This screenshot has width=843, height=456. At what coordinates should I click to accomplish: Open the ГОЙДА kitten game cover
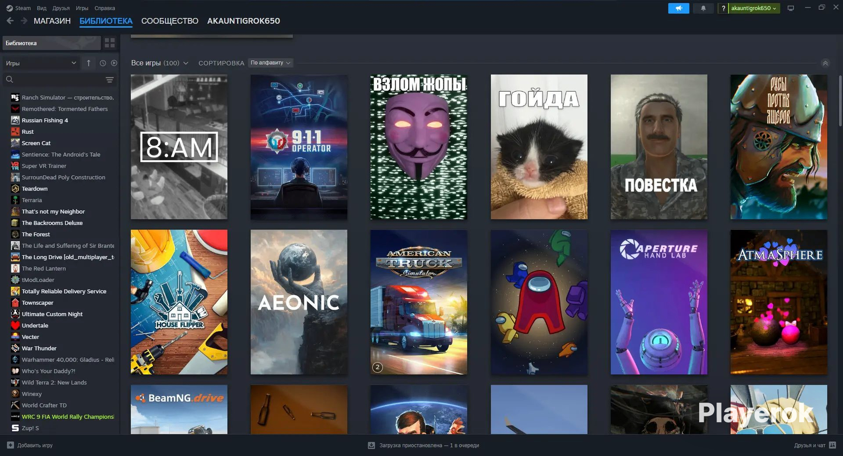tap(539, 147)
